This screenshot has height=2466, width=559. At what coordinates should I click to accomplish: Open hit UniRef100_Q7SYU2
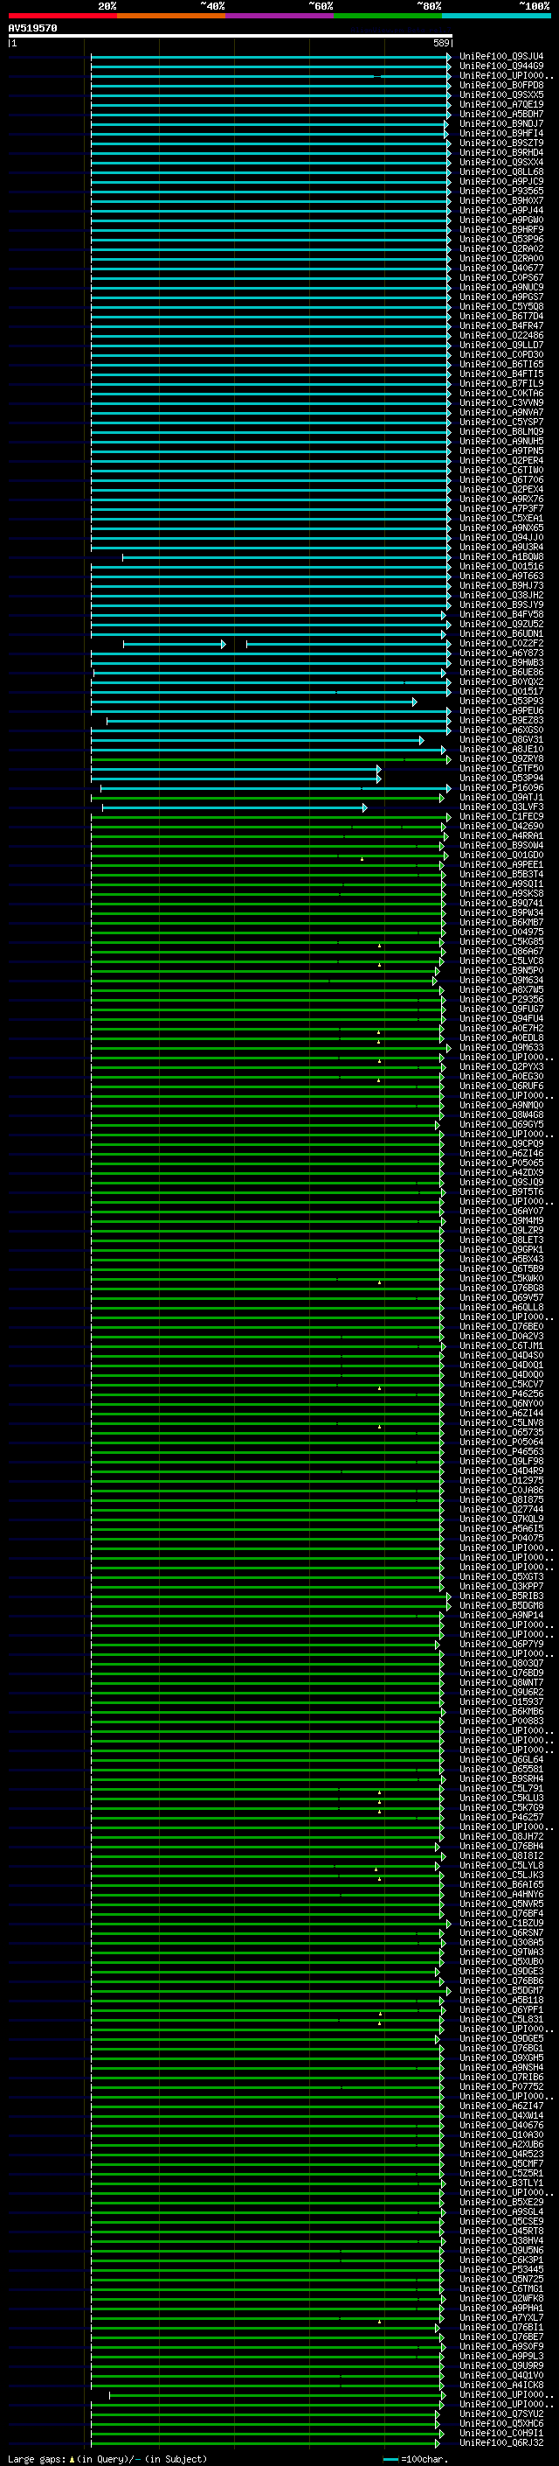point(501,2414)
